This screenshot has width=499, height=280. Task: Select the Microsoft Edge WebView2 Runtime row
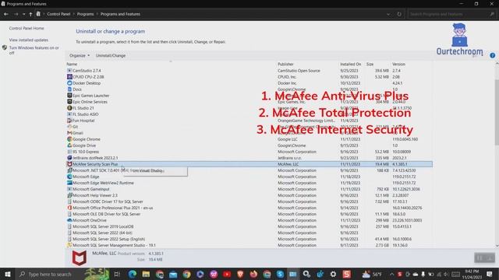[x=249, y=183]
